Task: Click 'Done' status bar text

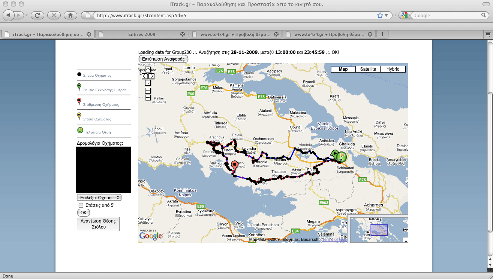Action: pyautogui.click(x=8, y=276)
